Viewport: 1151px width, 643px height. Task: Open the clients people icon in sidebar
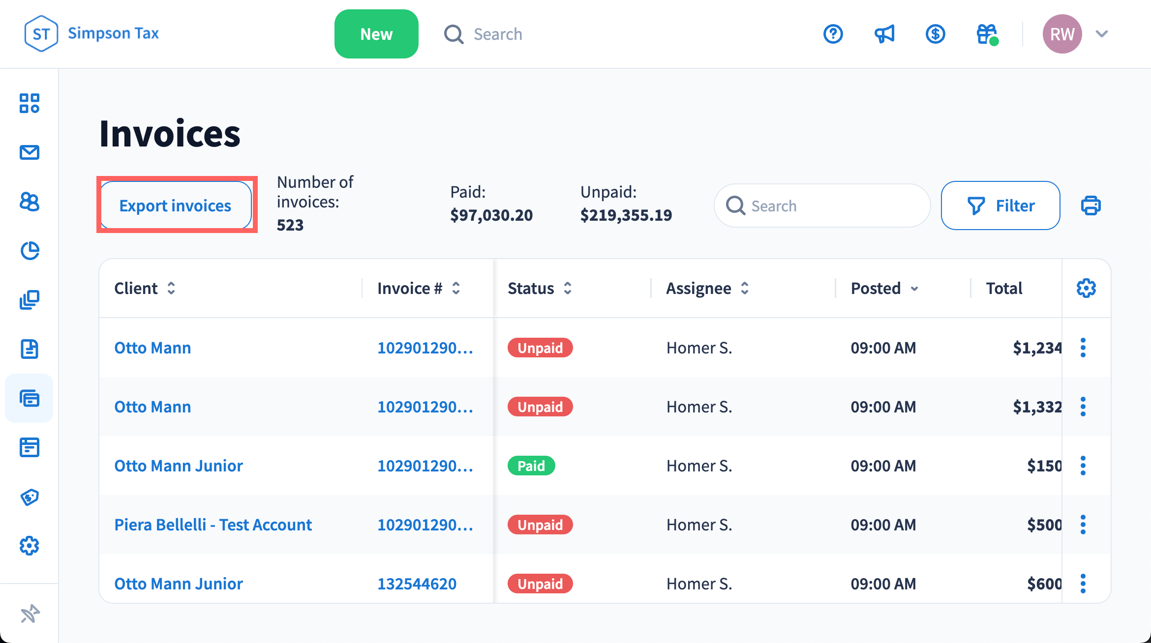tap(30, 202)
